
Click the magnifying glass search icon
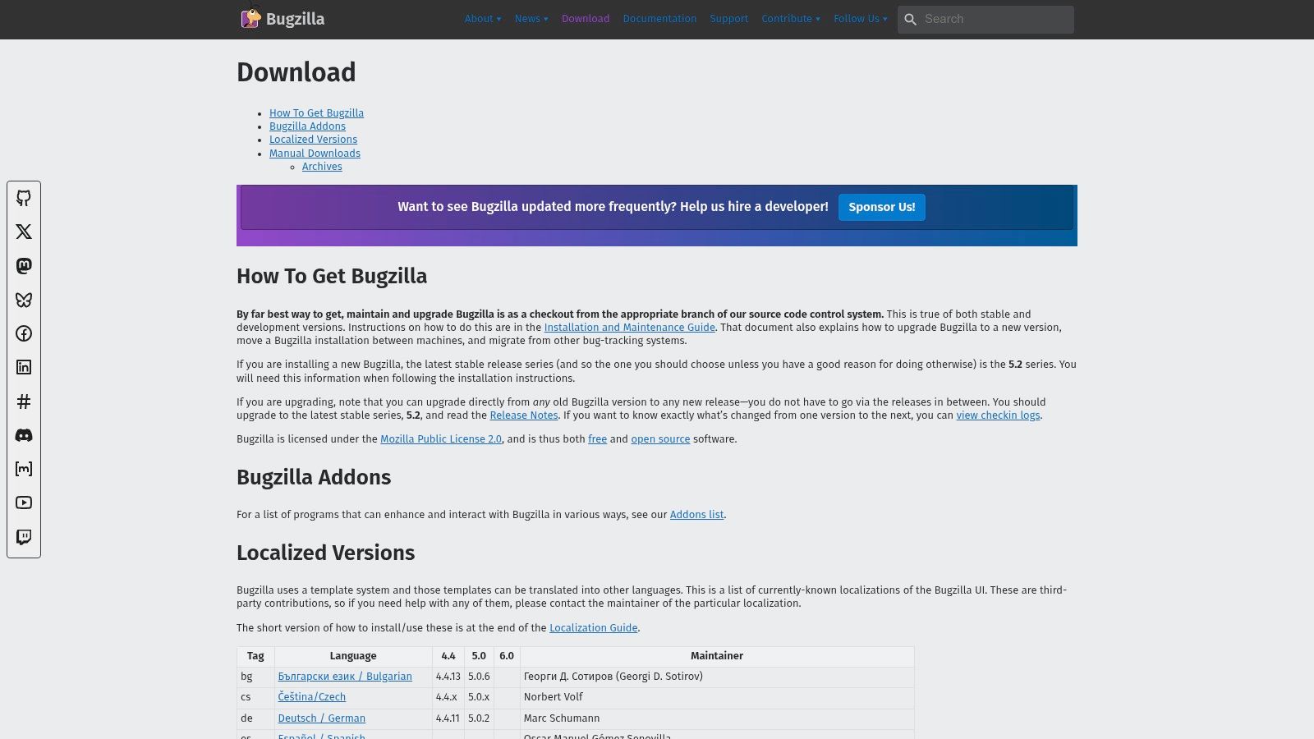point(910,20)
